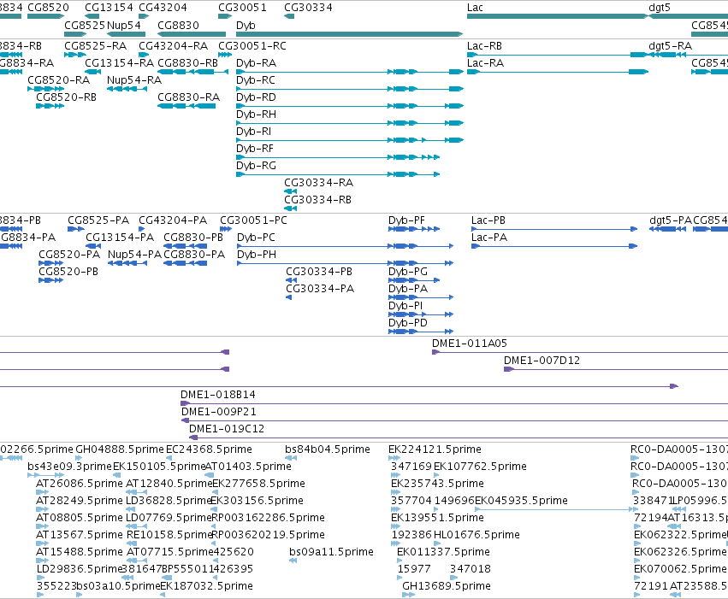Viewport: 728px width, 599px height.
Task: Click protein CG30334-PB
Action: pyautogui.click(x=319, y=272)
